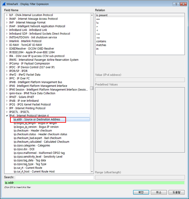Click the field list scroll up arrow

(x=92, y=15)
